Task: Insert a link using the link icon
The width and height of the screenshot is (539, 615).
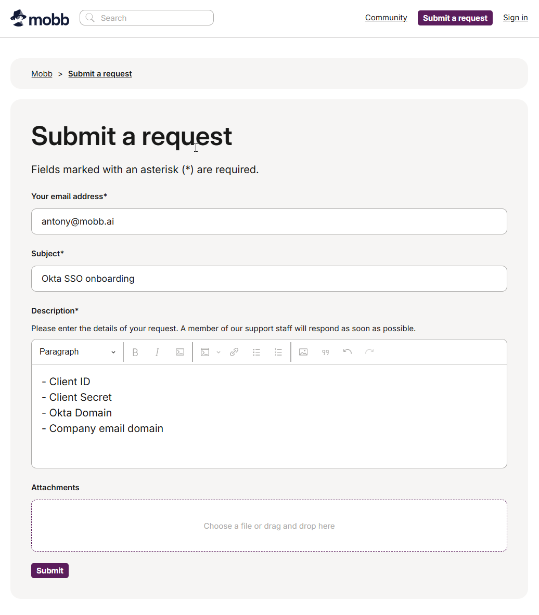Action: coord(234,352)
